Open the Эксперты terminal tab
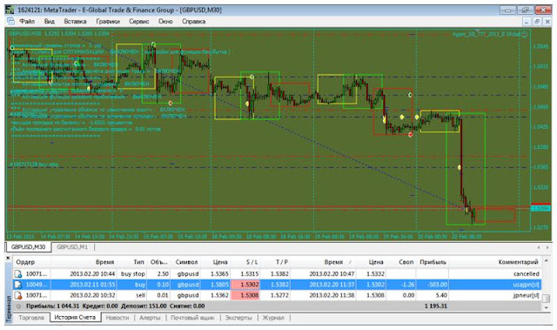The image size is (557, 330). (x=238, y=318)
